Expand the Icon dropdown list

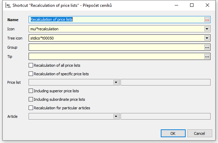click(207, 29)
